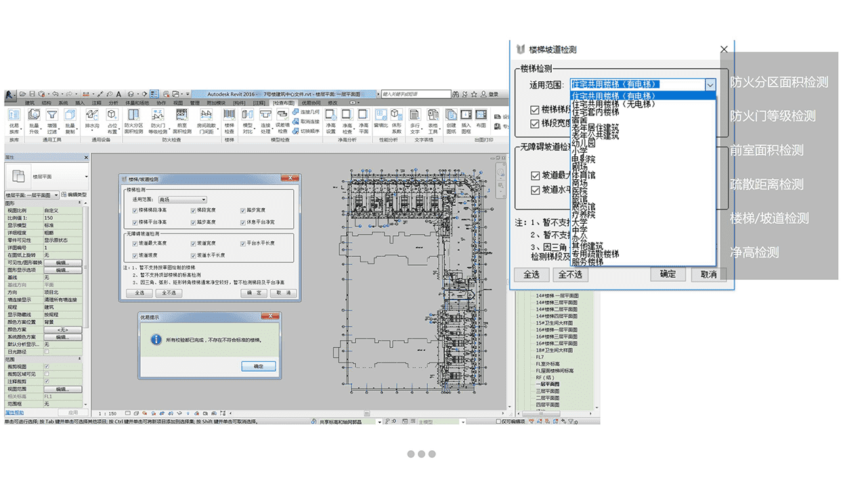Toggle the 坡道最大高度 checkbox
Screen dimensions: 843x503
click(x=135, y=243)
